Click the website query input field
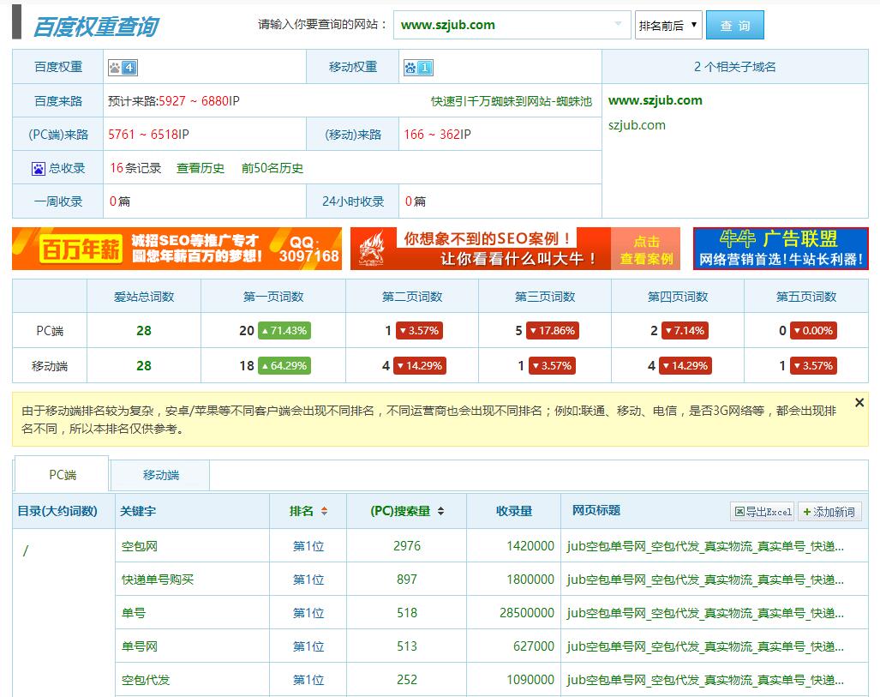Viewport: 880px width, 697px height. 512,25
